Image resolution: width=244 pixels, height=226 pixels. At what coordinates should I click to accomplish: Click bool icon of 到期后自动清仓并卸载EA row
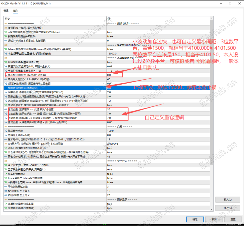(5, 36)
